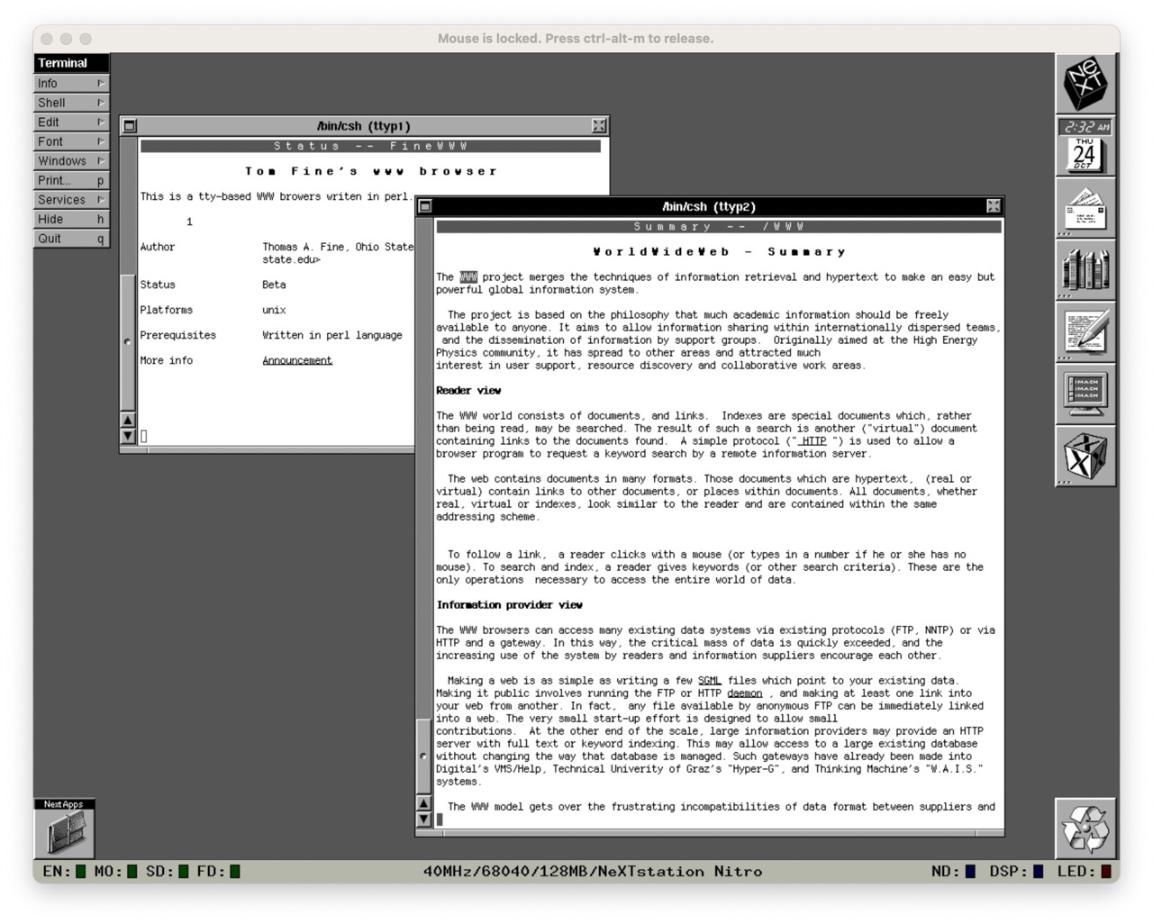Image resolution: width=1153 pixels, height=924 pixels.
Task: Click the 'Status -- FineWWW' header bar
Action: point(371,146)
